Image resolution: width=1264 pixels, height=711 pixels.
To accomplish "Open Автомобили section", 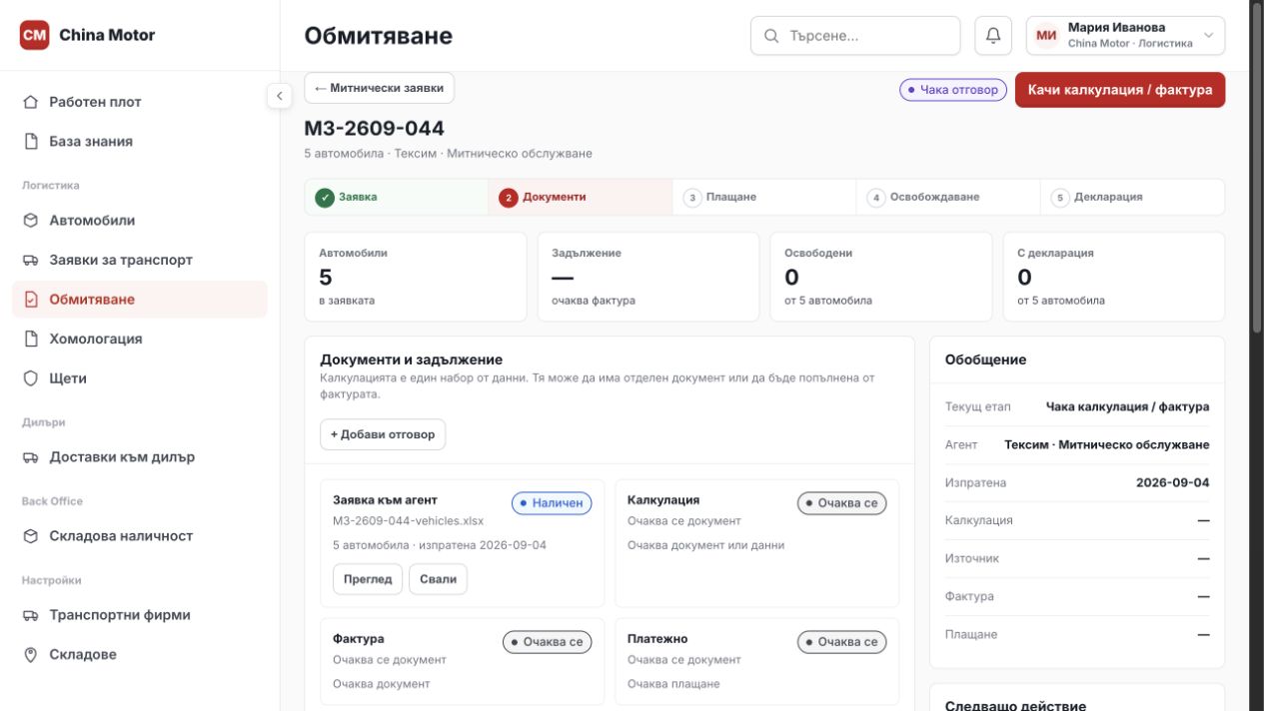I will point(140,221).
